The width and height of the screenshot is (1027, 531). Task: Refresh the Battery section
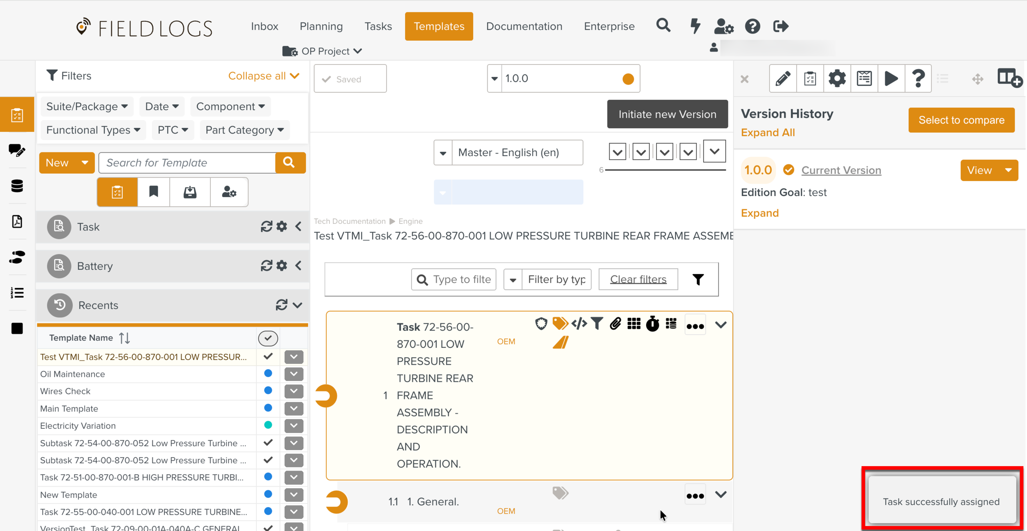(x=266, y=266)
